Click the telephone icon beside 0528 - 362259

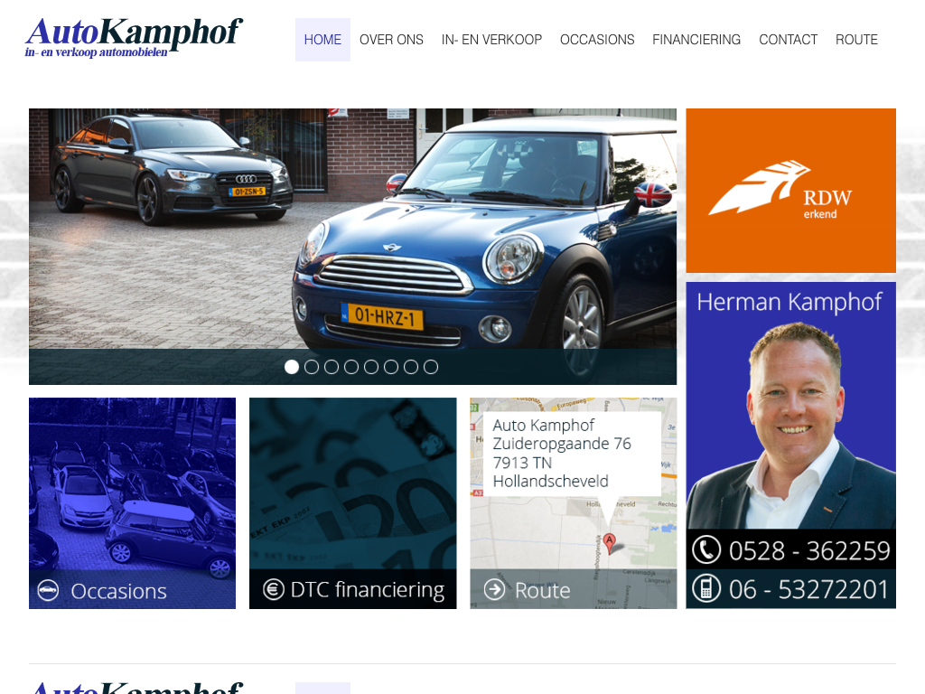706,549
